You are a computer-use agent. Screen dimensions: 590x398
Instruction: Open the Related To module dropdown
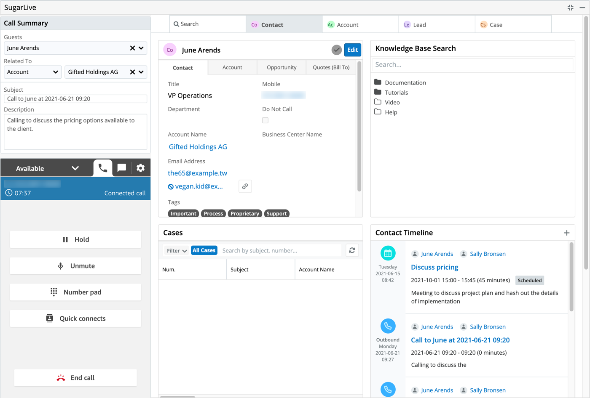32,72
